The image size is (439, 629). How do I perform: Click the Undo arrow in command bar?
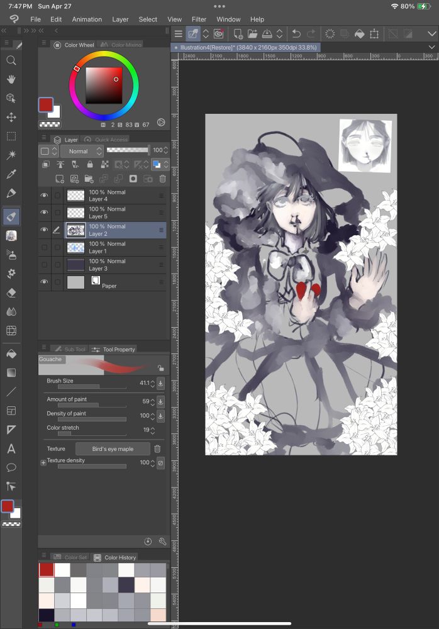click(x=296, y=34)
